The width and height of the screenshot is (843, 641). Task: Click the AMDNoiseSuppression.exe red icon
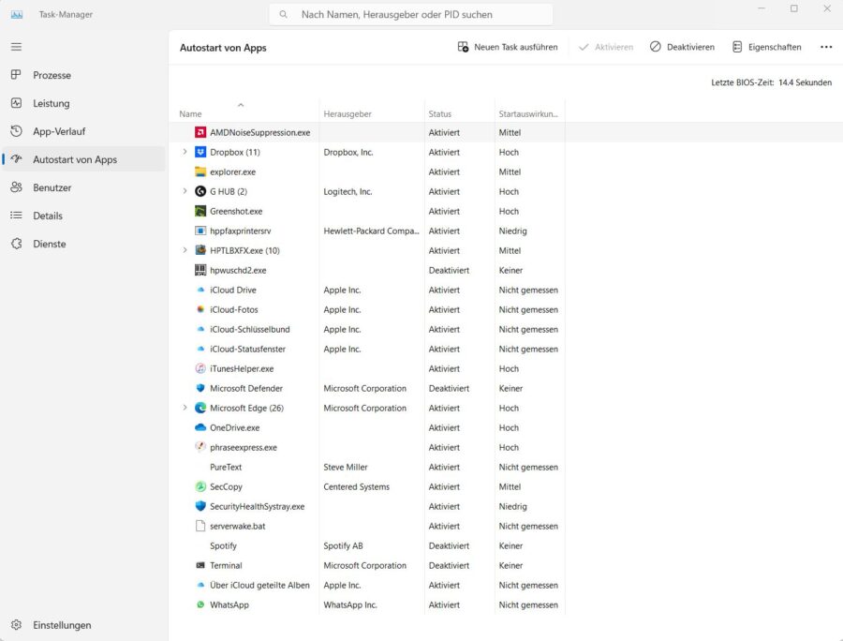coord(200,132)
